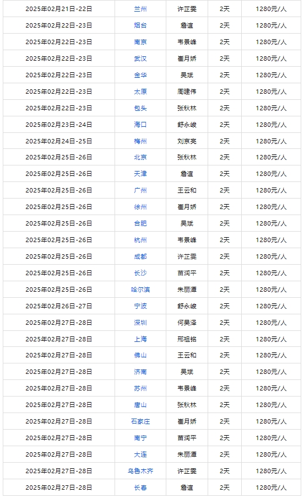This screenshot has height=498, width=304.
Task: Open the 深圳 city link
Action: click(x=140, y=323)
